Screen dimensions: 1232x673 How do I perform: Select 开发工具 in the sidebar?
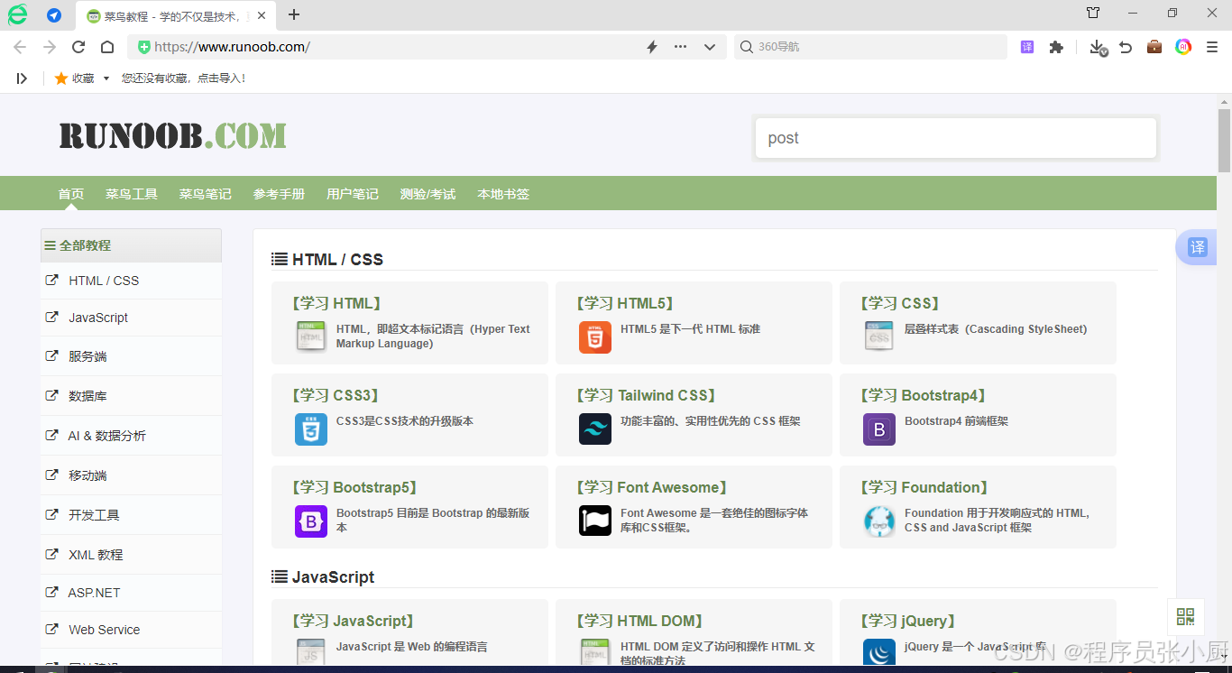point(131,515)
